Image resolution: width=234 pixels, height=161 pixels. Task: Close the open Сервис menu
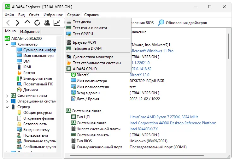pos(73,15)
